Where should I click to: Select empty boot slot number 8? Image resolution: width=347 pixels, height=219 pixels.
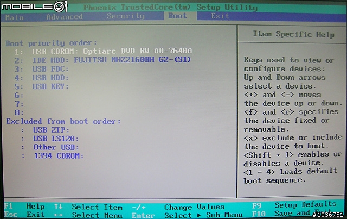19,112
